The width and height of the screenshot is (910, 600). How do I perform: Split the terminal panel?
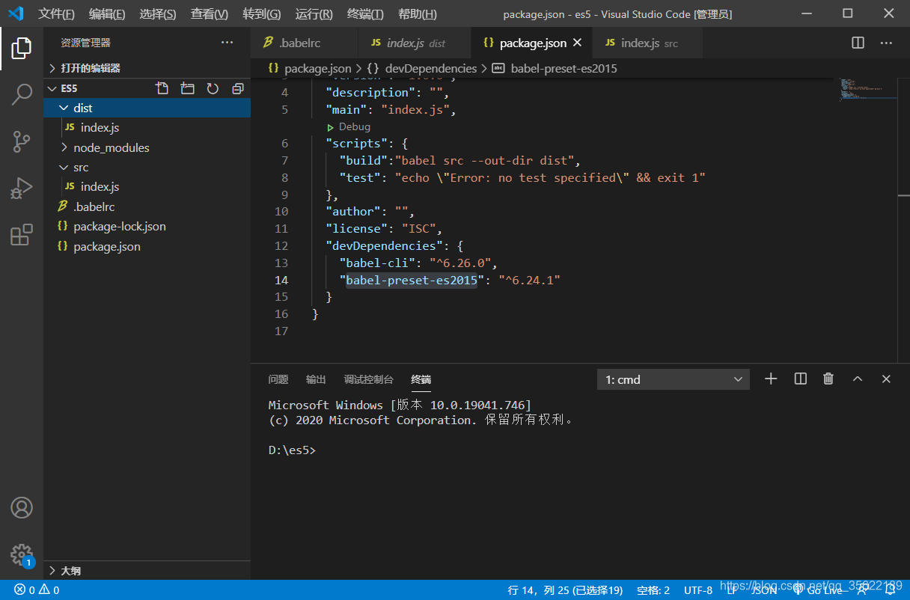(801, 379)
